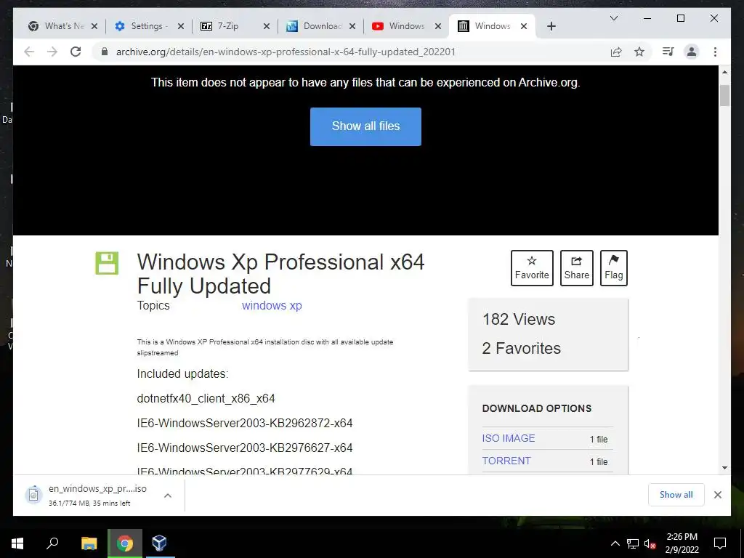744x558 pixels.
Task: Select the dotnetfx40_client_x86_x64 text
Action: point(206,399)
